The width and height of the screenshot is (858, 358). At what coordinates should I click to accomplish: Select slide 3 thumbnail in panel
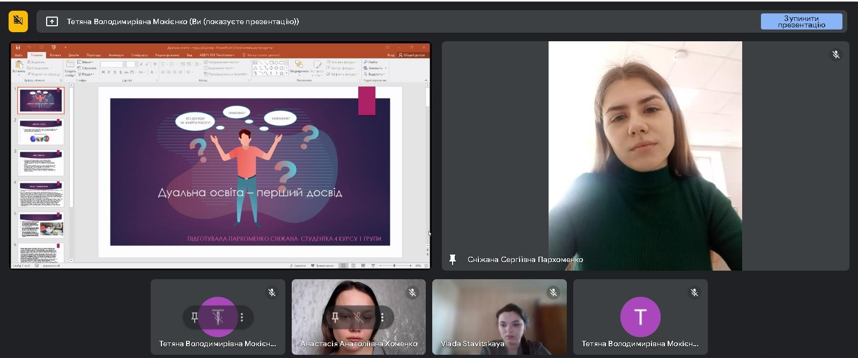(x=41, y=163)
